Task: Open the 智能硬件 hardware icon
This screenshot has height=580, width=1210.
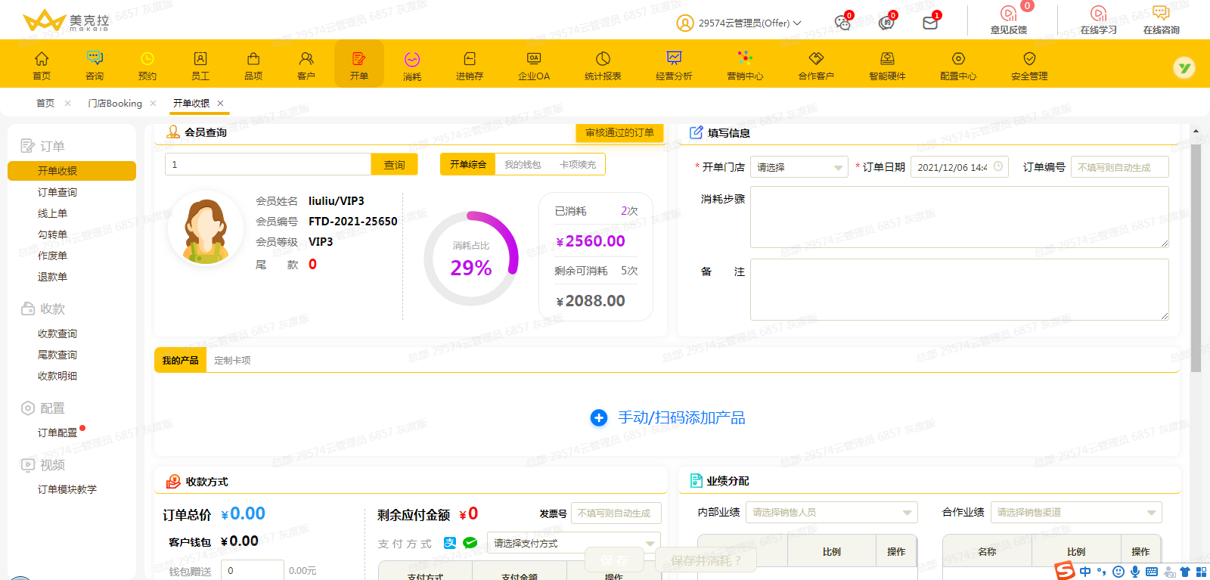Action: pyautogui.click(x=887, y=59)
